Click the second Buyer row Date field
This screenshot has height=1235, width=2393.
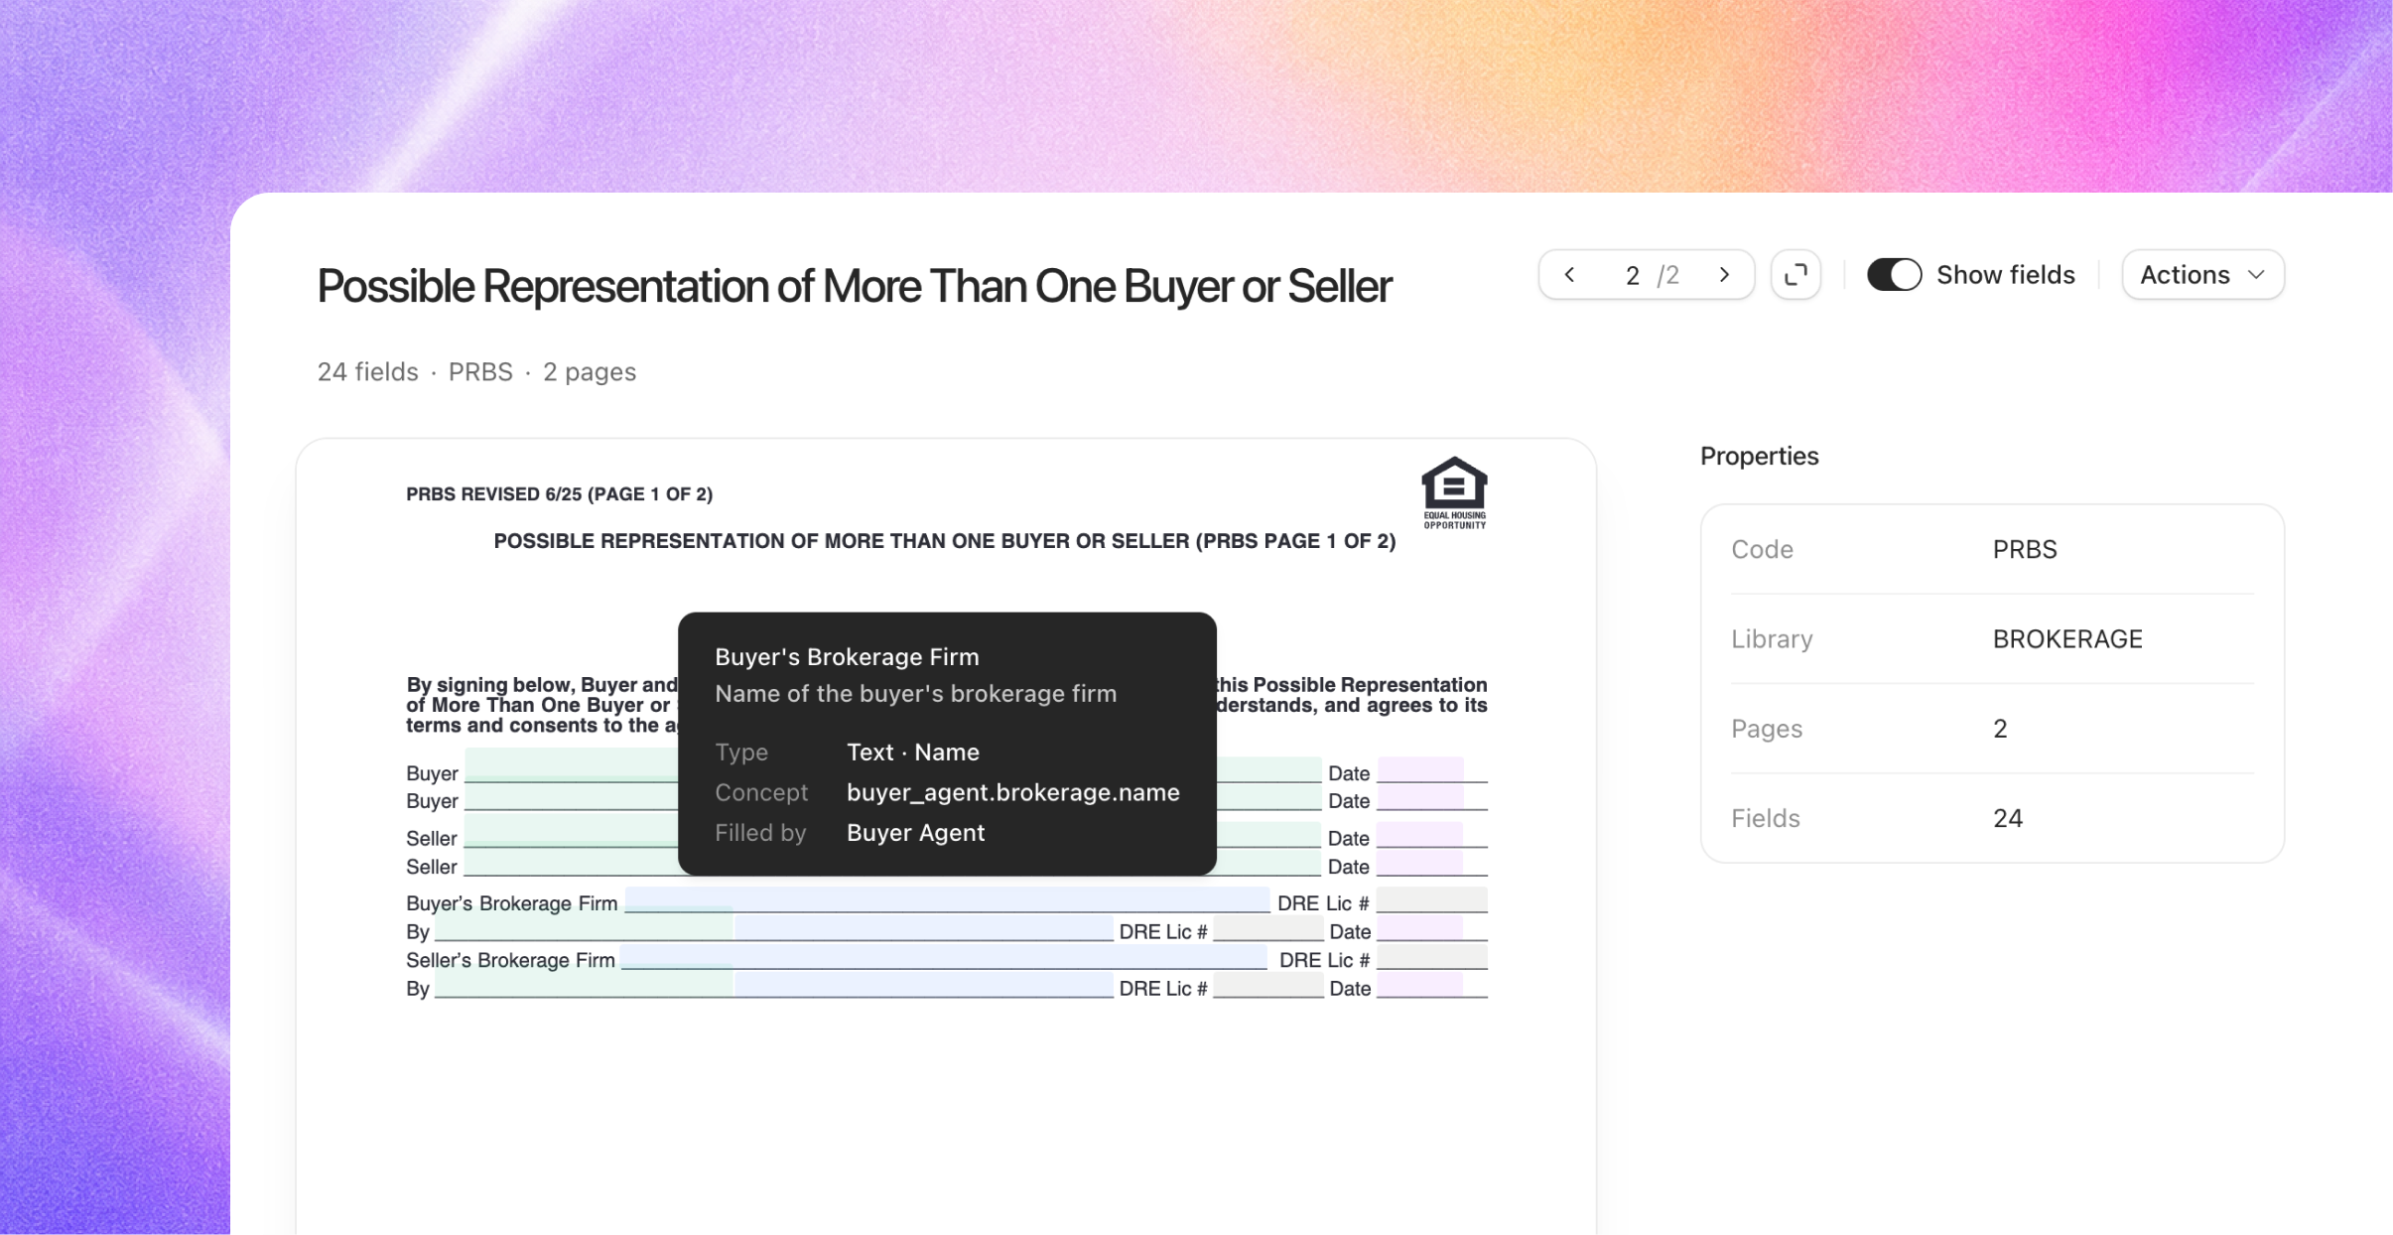click(x=1420, y=797)
